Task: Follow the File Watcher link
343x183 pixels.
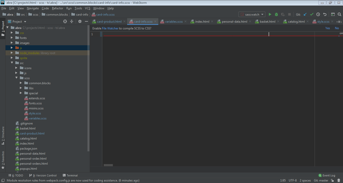Action: point(110,28)
